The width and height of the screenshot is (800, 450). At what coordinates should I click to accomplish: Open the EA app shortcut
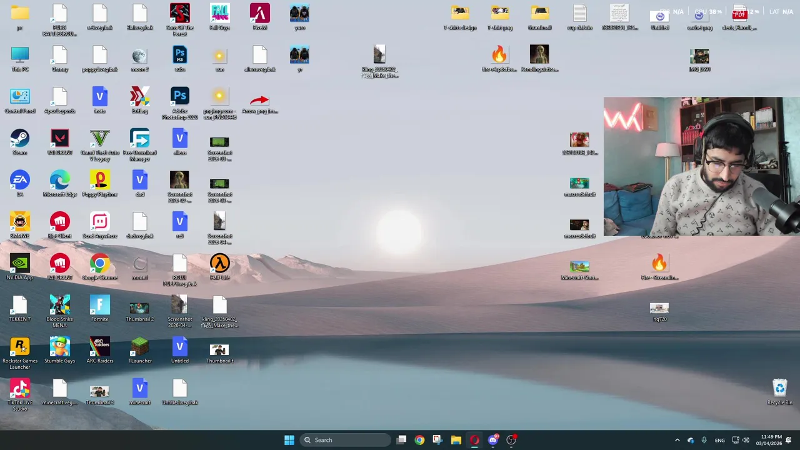(x=20, y=184)
